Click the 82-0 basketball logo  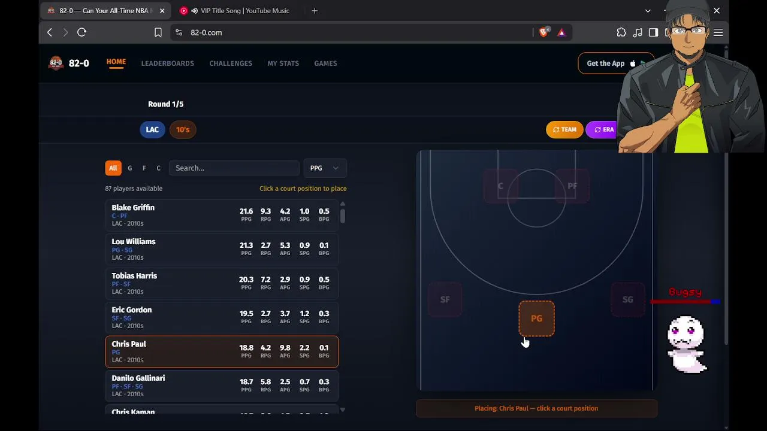pos(56,63)
